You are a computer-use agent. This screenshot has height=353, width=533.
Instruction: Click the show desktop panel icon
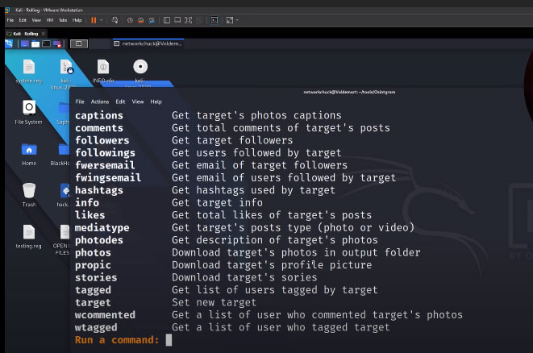(x=25, y=44)
